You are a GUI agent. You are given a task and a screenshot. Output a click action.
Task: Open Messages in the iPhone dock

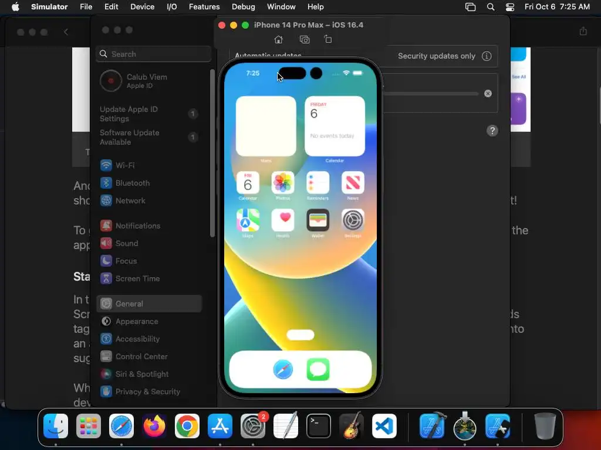click(x=318, y=370)
